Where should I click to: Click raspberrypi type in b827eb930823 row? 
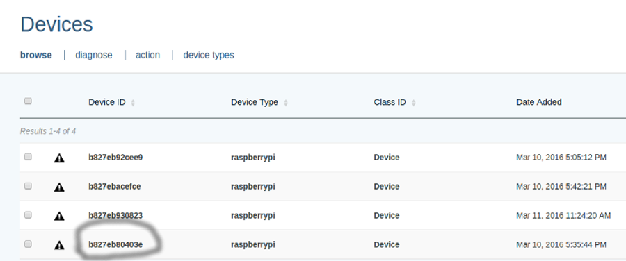point(253,216)
